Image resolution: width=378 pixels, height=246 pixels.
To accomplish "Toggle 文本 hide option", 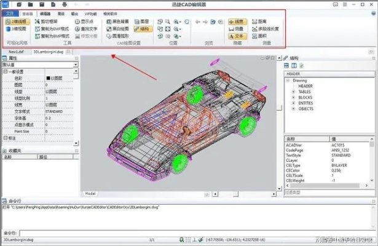I will [237, 36].
